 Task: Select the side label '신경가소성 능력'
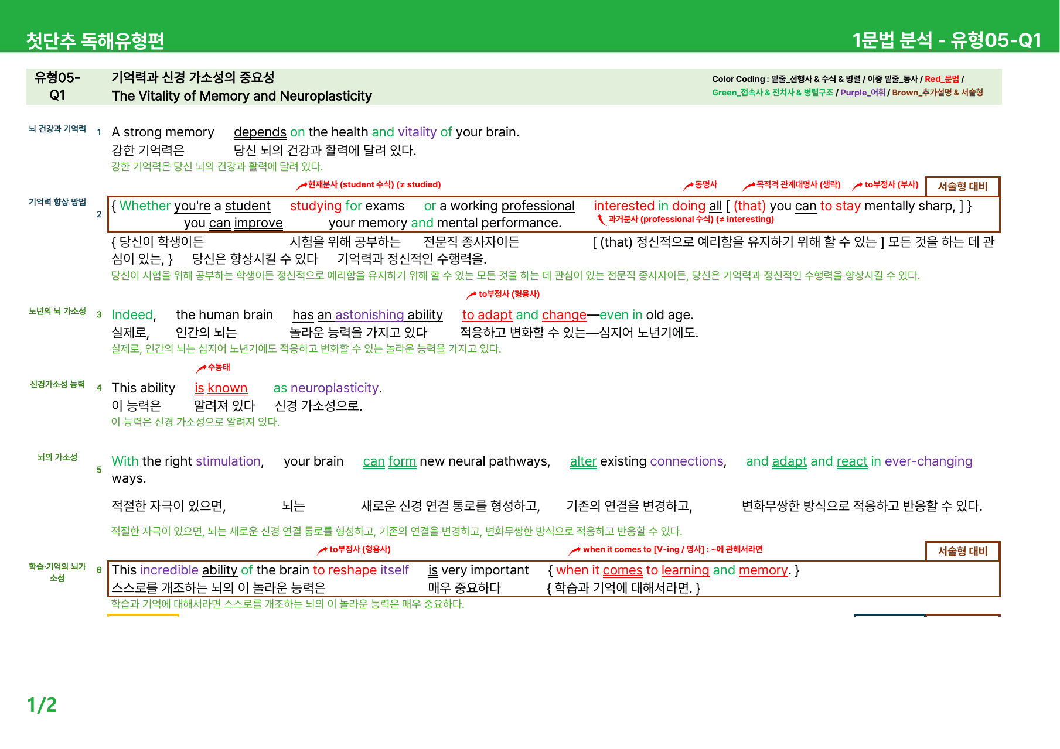(57, 384)
